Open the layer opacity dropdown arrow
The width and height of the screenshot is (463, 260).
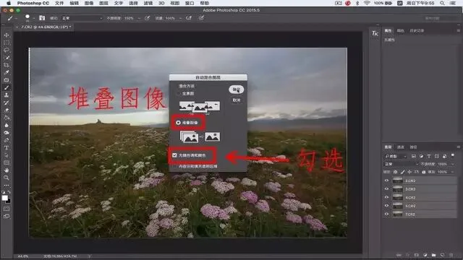click(x=452, y=164)
